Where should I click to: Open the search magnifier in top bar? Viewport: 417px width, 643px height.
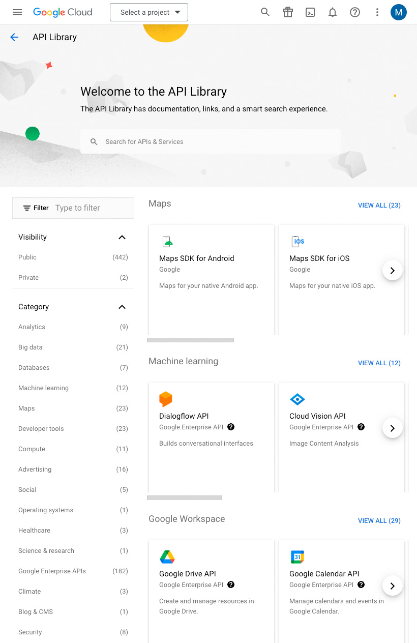265,12
